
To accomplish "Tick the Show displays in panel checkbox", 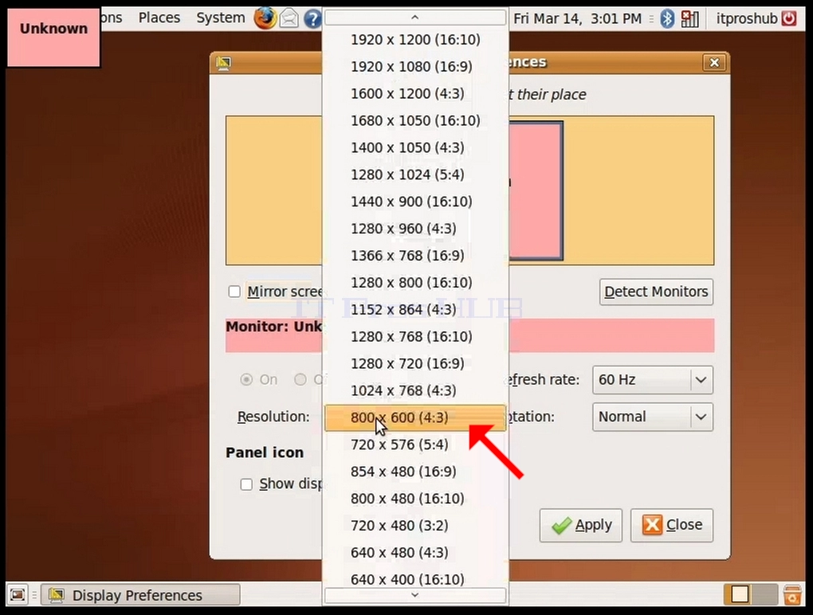I will tap(246, 484).
